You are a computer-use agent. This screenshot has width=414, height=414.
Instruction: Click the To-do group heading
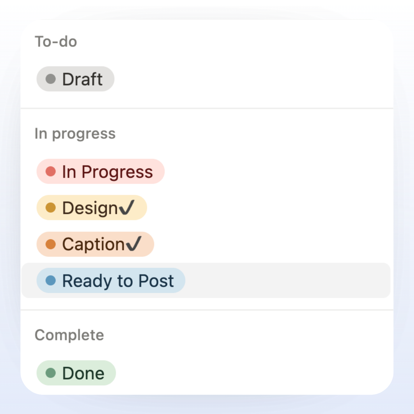tap(56, 41)
